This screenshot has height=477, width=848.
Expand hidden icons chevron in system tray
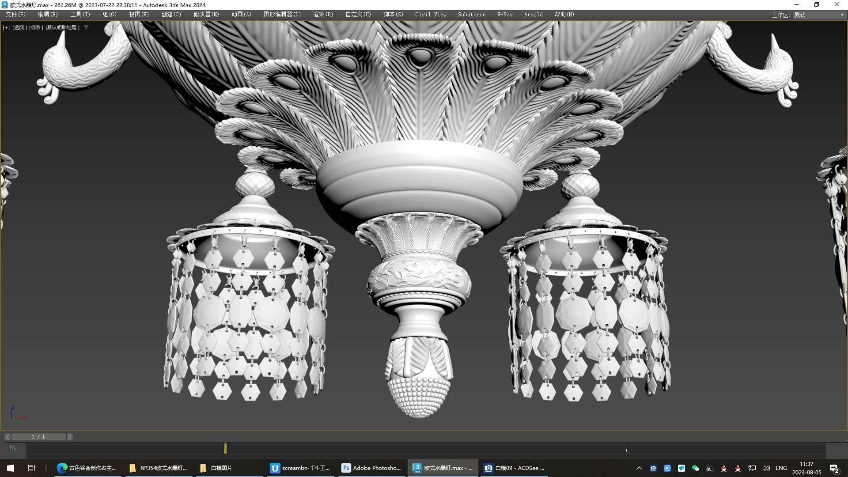[x=639, y=468]
